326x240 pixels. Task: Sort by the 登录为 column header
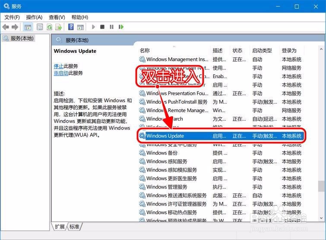pos(289,51)
